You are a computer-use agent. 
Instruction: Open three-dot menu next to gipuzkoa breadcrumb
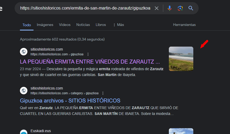[88, 54]
